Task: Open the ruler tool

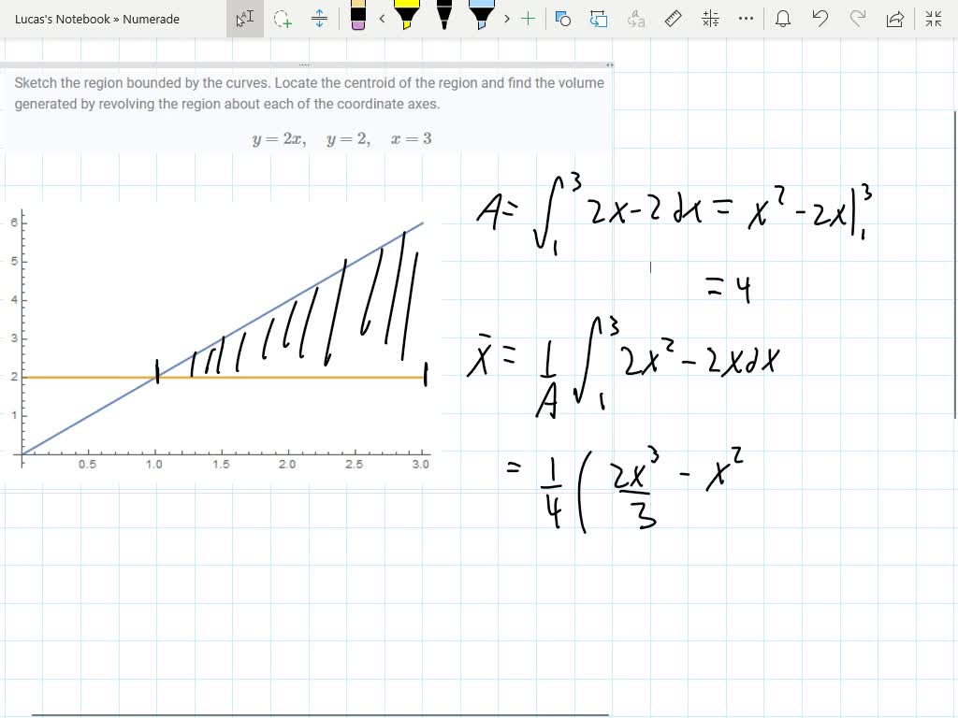Action: [673, 19]
